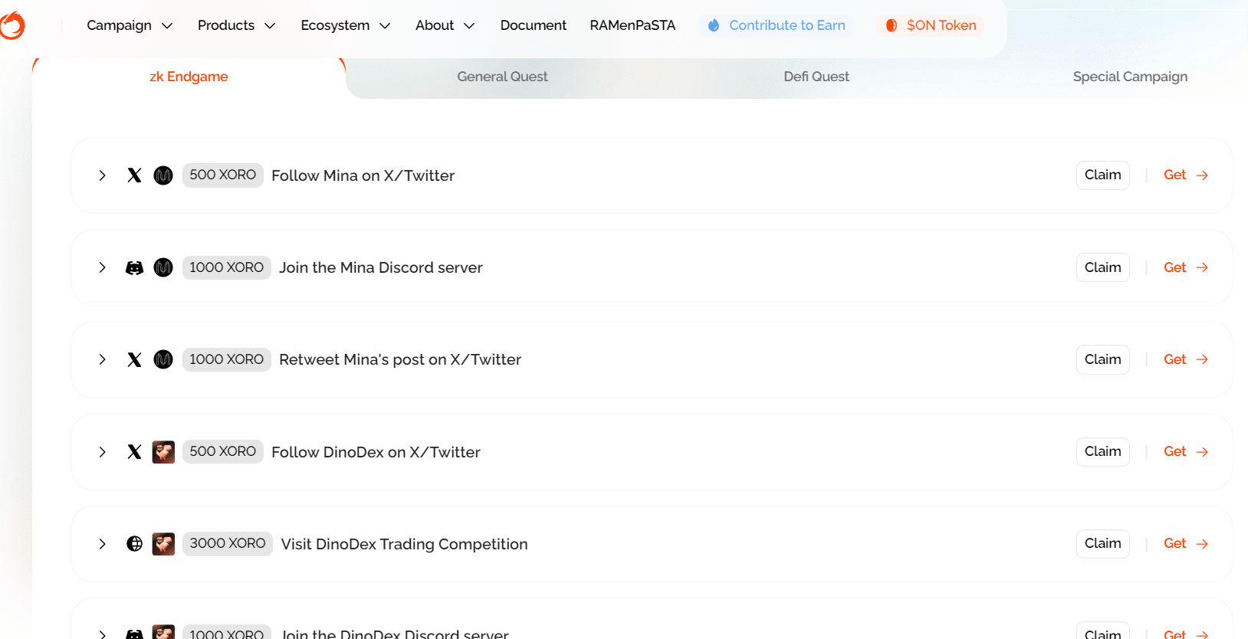Click the 500 XORO badge in Follow Mina row
1248x639 pixels.
223,175
